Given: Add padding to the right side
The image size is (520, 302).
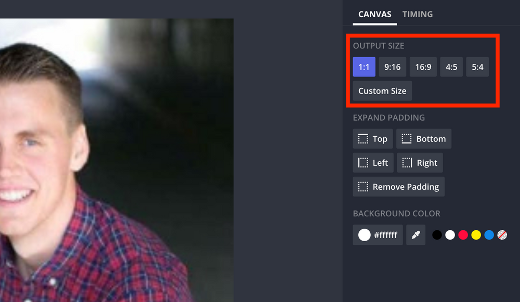Looking at the screenshot, I should click(420, 162).
